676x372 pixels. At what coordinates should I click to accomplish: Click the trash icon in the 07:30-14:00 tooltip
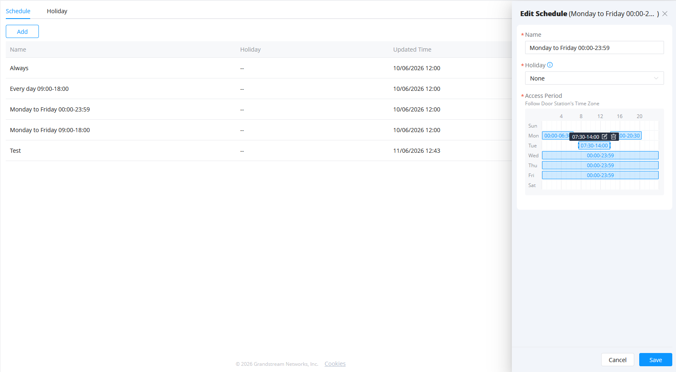614,137
